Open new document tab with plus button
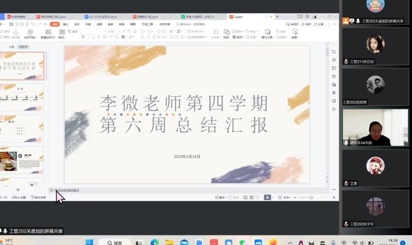Viewport: 412px width, 245px height. tap(278, 16)
